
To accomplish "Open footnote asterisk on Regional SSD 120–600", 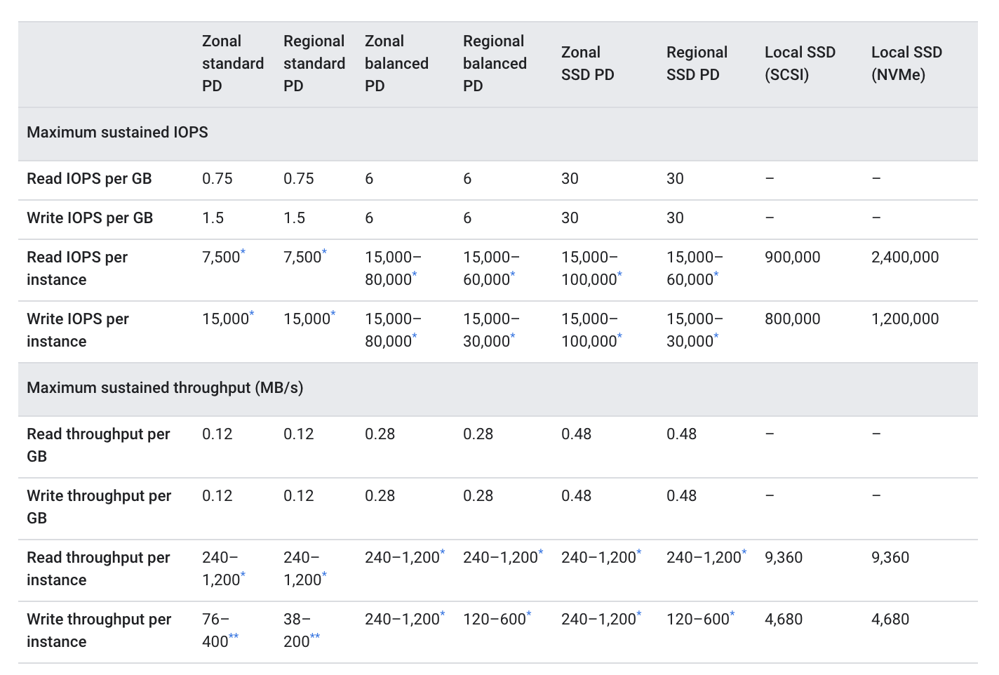I will (732, 614).
